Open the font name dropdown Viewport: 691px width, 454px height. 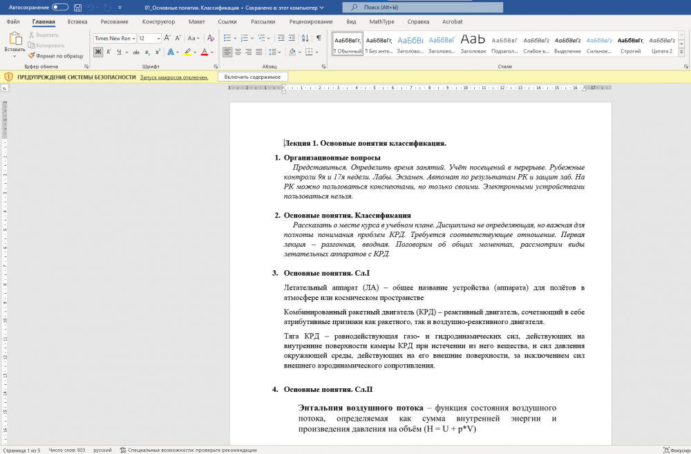click(x=133, y=38)
